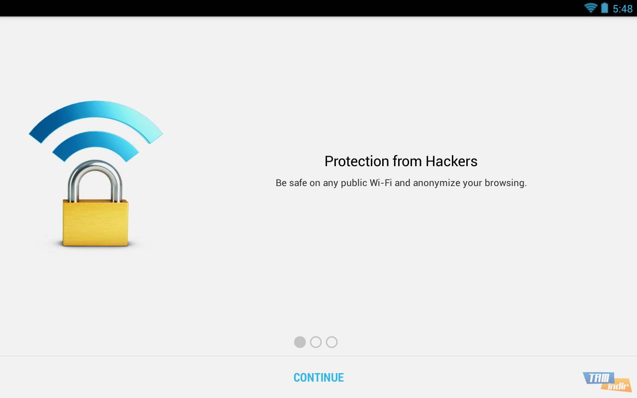Tap the Wi-Fi signal icon in status bar
The height and width of the screenshot is (398, 637).
[x=590, y=8]
